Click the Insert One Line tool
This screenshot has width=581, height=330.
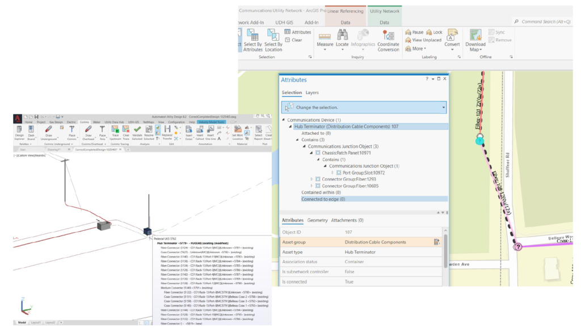click(x=210, y=132)
